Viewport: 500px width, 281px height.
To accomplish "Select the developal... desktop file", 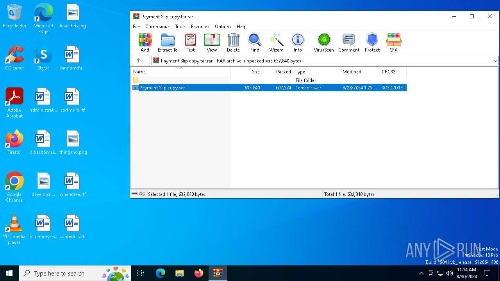I will coord(43,185).
